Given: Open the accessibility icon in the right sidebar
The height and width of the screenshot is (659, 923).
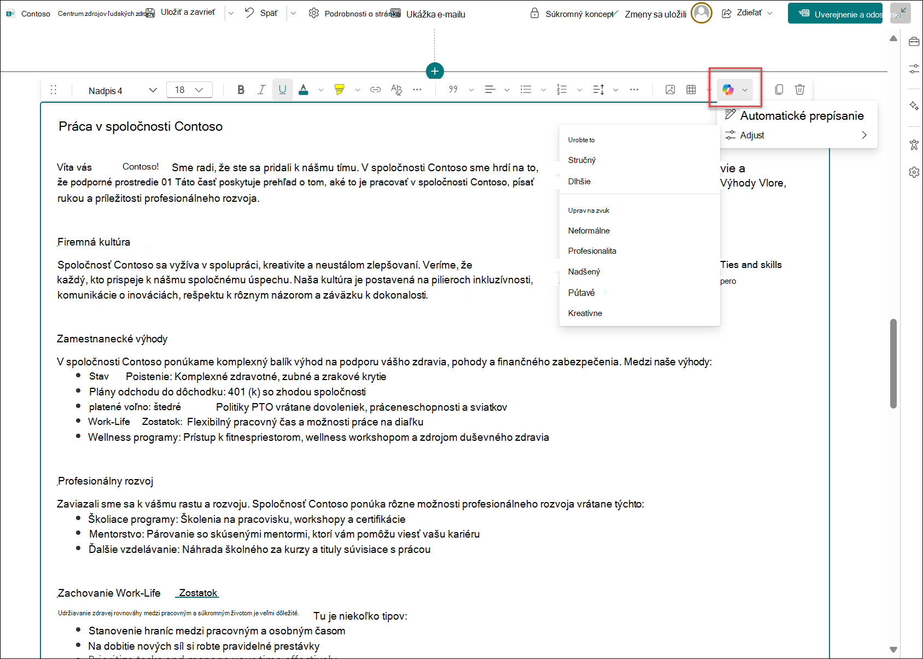Looking at the screenshot, I should [x=914, y=145].
